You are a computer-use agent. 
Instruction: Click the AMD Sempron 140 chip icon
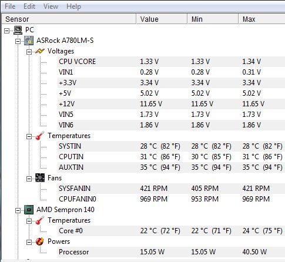[29, 210]
